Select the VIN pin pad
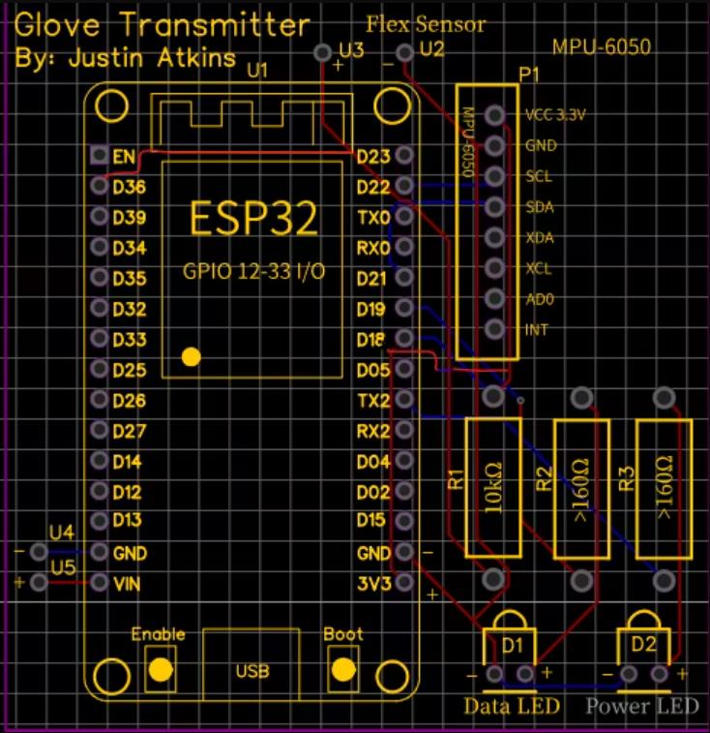The width and height of the screenshot is (710, 733). pos(99,583)
